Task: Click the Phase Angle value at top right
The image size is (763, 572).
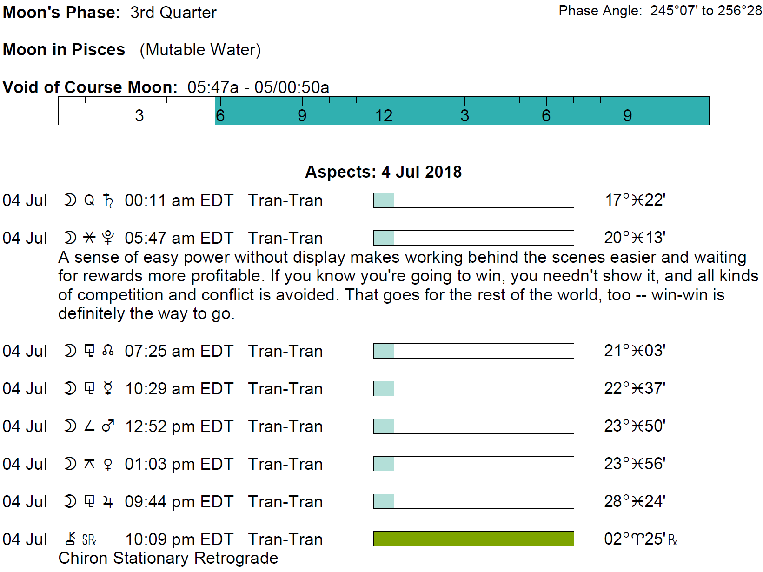Action: pyautogui.click(x=706, y=11)
